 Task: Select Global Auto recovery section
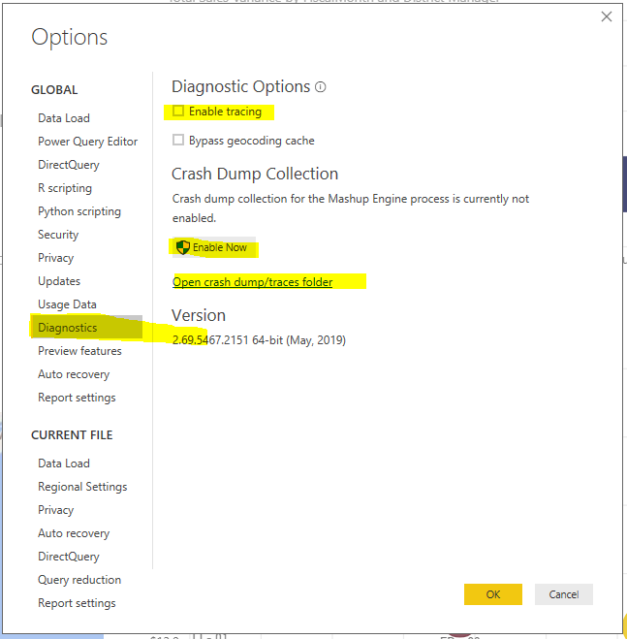click(x=74, y=374)
